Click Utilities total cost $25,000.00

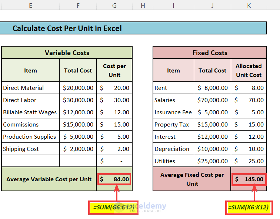212,161
